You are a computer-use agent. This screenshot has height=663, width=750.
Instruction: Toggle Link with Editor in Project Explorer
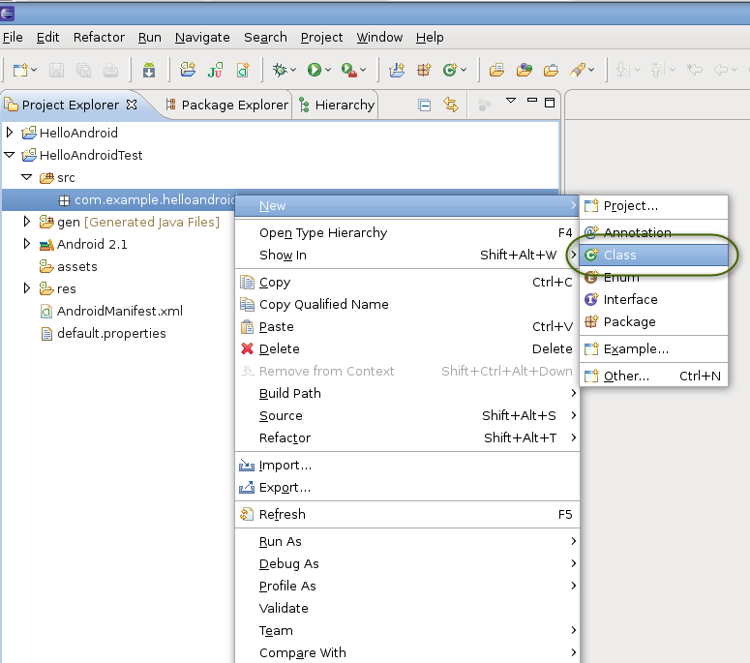point(451,105)
